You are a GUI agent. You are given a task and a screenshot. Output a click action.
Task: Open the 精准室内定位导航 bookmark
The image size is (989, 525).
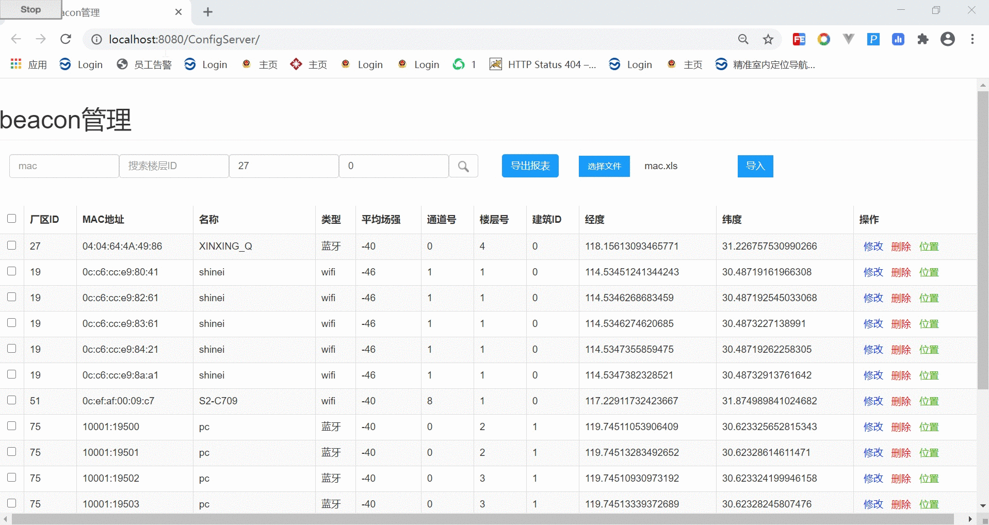pyautogui.click(x=766, y=64)
